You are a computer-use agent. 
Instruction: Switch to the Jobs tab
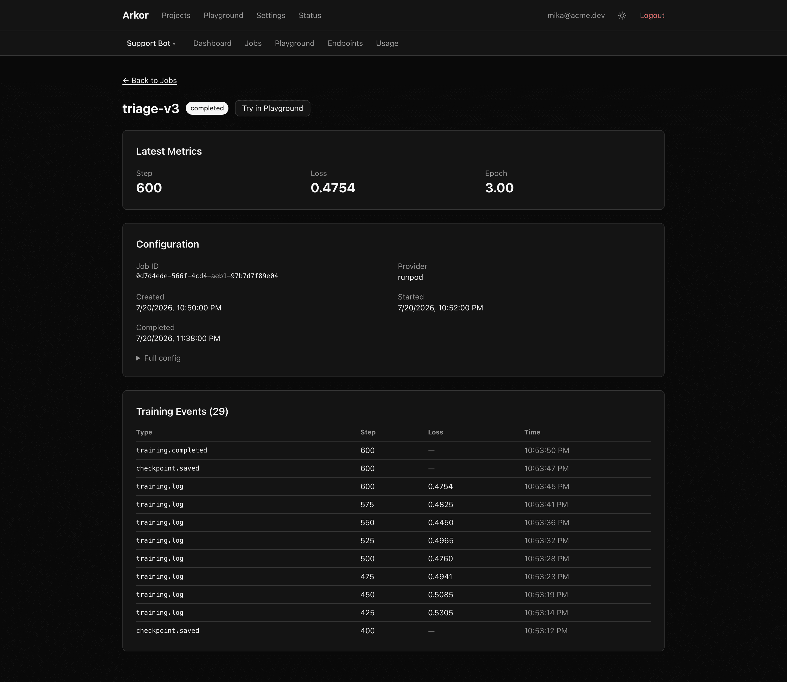tap(253, 43)
